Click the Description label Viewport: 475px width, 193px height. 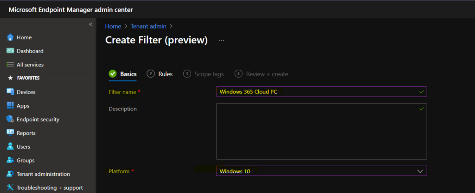click(122, 109)
